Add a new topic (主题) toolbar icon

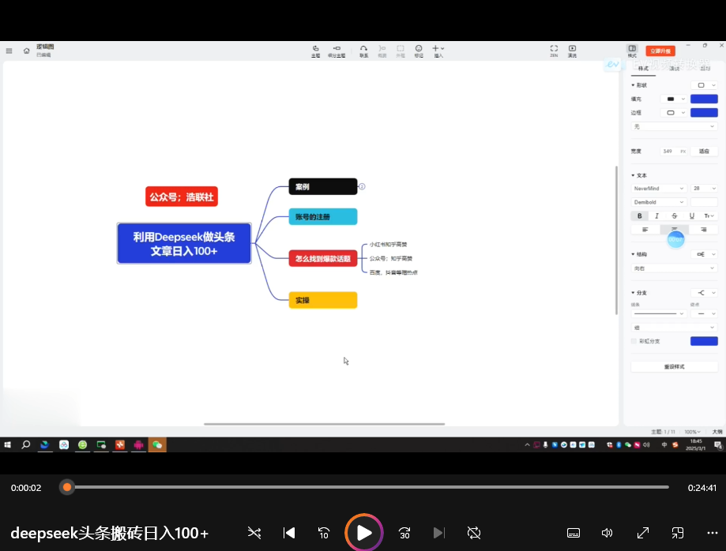[316, 51]
